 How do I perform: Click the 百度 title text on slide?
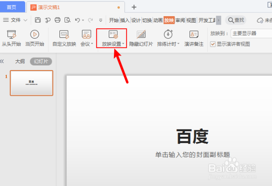click(x=193, y=136)
